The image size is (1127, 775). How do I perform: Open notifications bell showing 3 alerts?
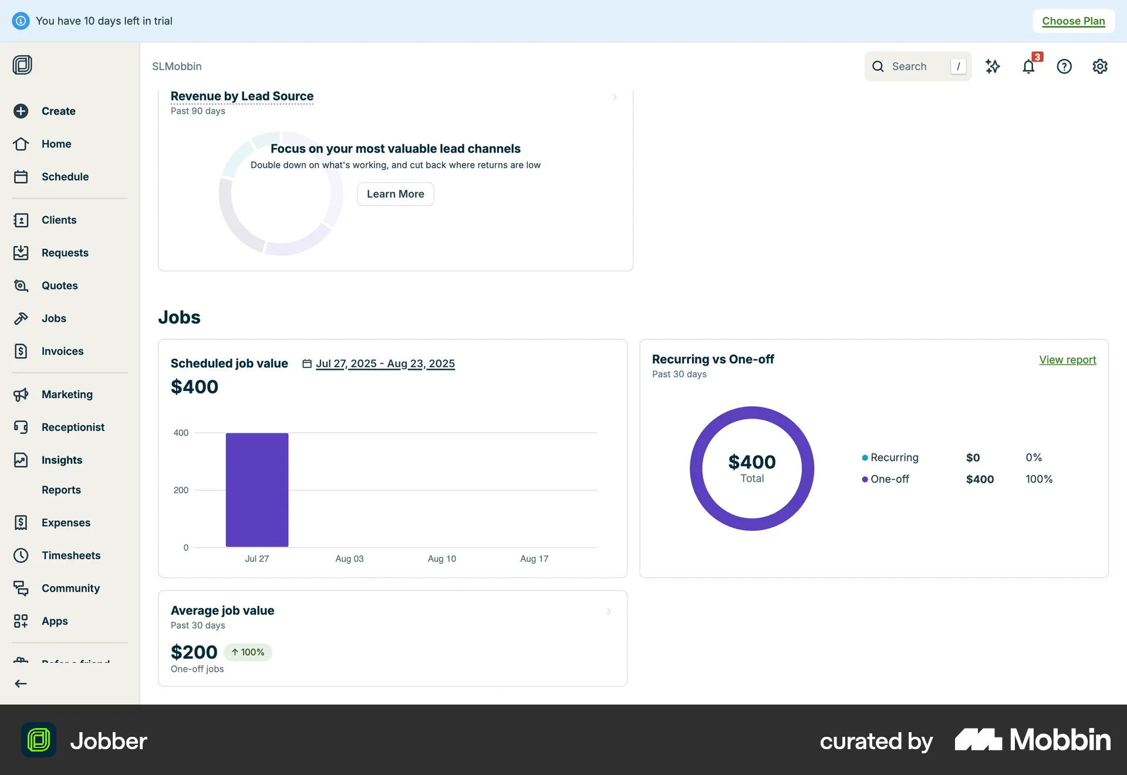pyautogui.click(x=1028, y=66)
